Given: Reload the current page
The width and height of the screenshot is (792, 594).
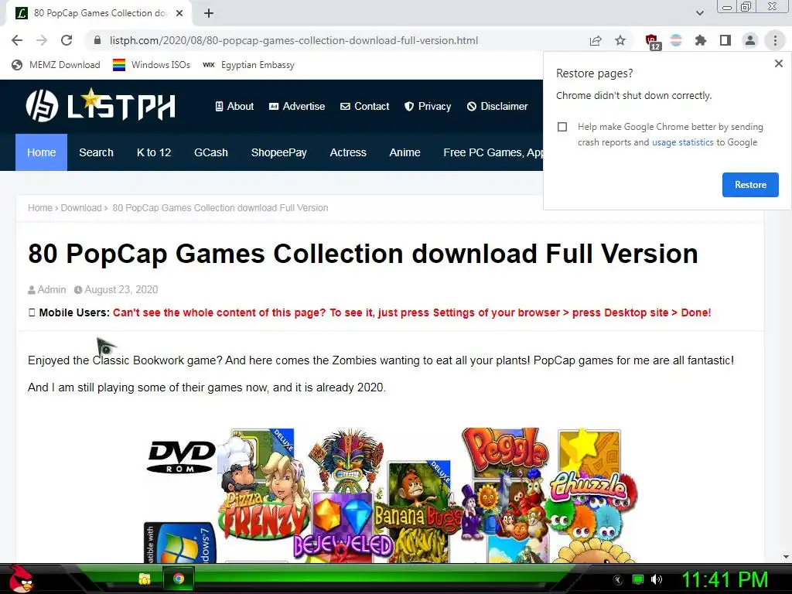Looking at the screenshot, I should coord(67,40).
